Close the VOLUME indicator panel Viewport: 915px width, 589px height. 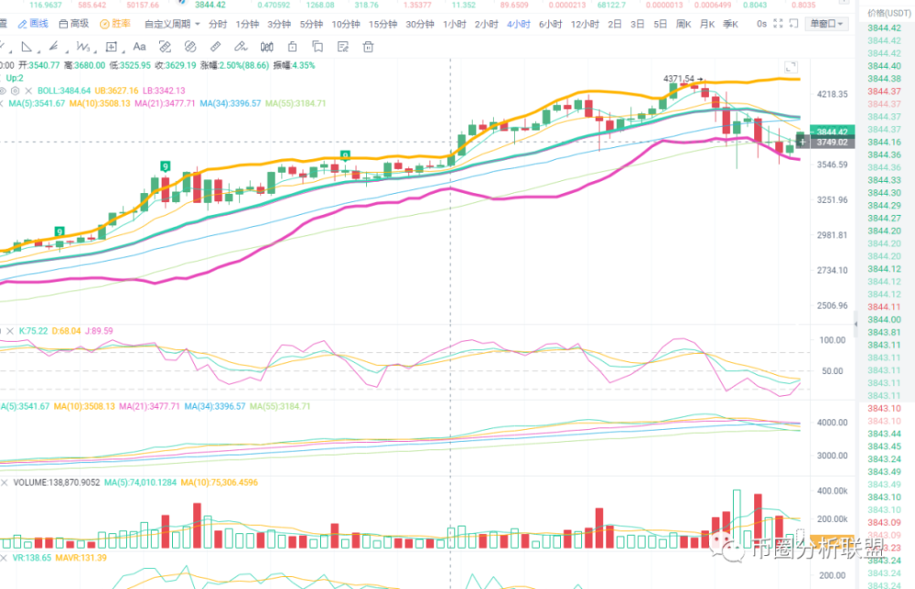5,483
